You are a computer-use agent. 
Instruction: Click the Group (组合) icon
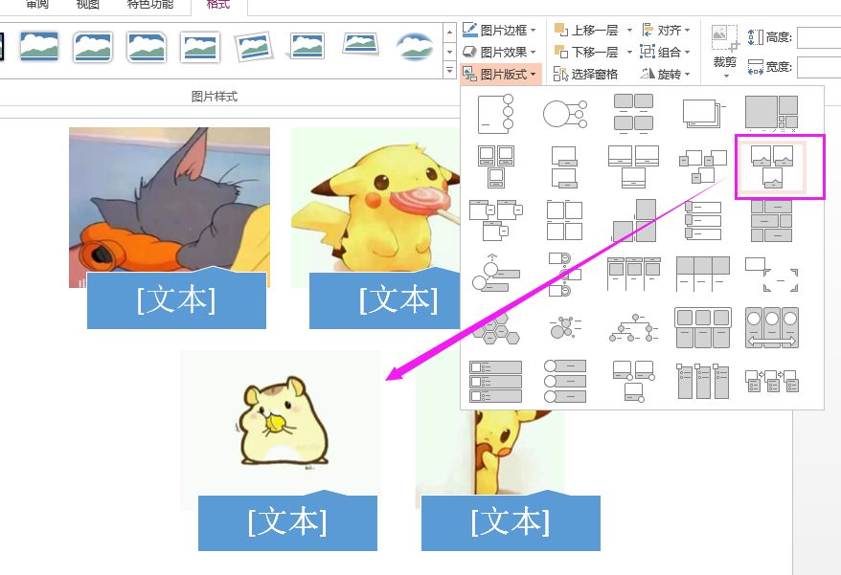pyautogui.click(x=646, y=52)
